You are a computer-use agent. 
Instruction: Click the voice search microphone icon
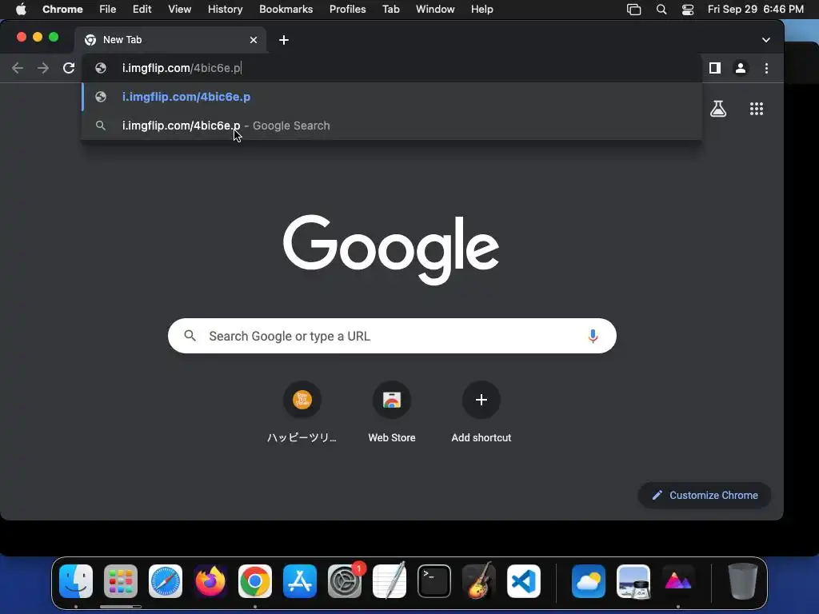[x=593, y=336]
